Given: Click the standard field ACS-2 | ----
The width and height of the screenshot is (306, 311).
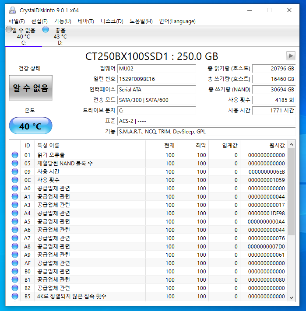Looking at the screenshot, I should click(x=206, y=121).
